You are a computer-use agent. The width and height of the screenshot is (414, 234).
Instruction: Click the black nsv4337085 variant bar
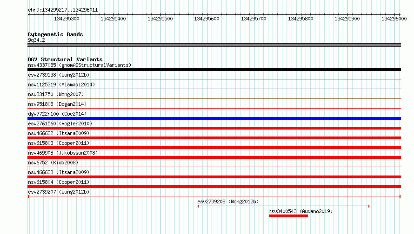tap(214, 70)
